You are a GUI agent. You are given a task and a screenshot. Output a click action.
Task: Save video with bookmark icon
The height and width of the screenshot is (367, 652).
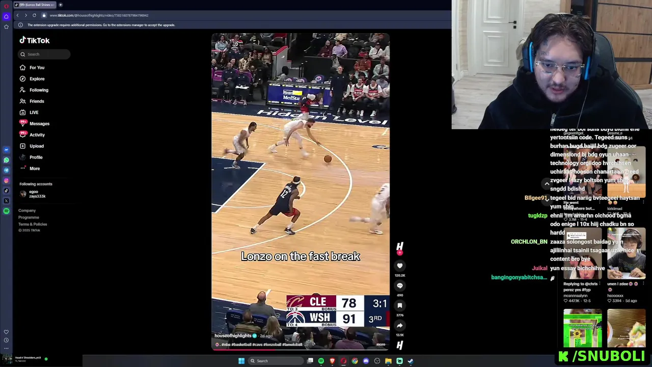click(400, 305)
